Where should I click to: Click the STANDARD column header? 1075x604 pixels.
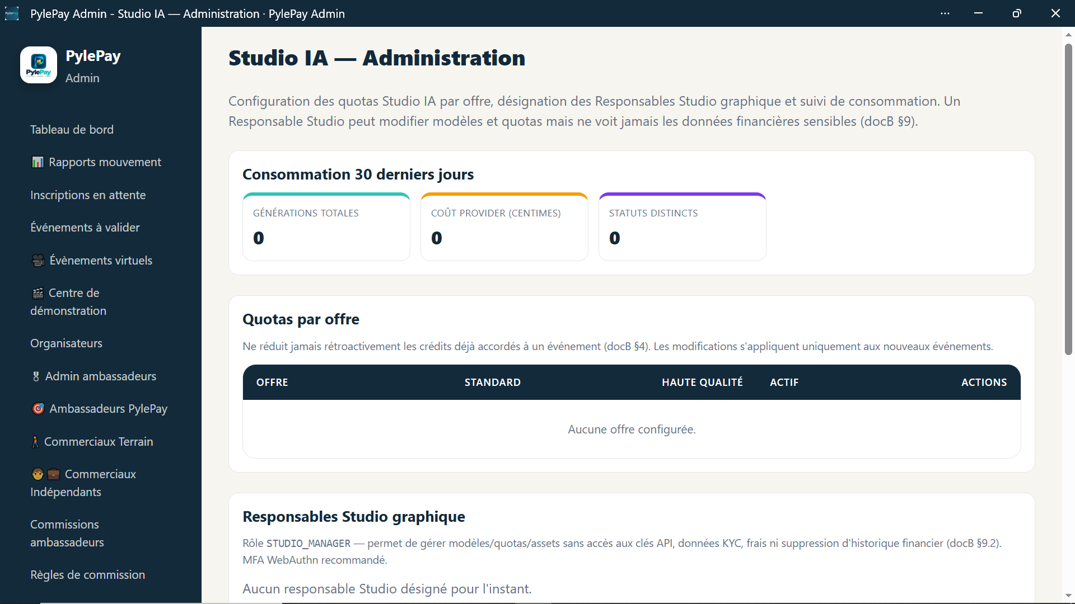click(493, 383)
